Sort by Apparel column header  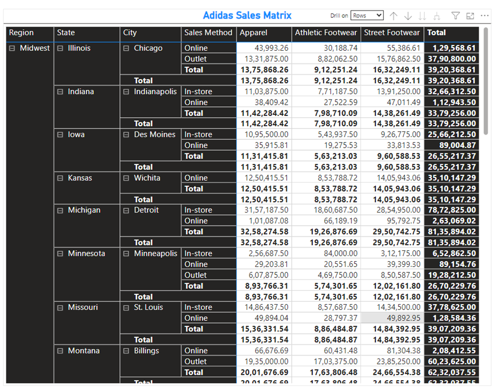[264, 34]
